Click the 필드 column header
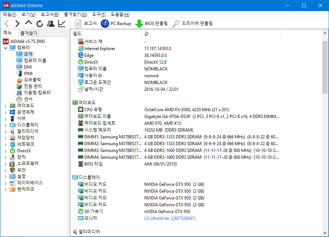This screenshot has width=329, height=237. [x=106, y=34]
